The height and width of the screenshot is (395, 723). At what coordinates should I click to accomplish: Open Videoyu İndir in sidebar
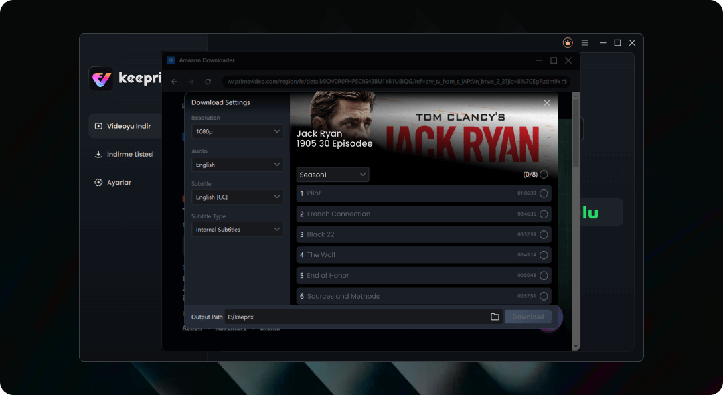click(x=125, y=126)
